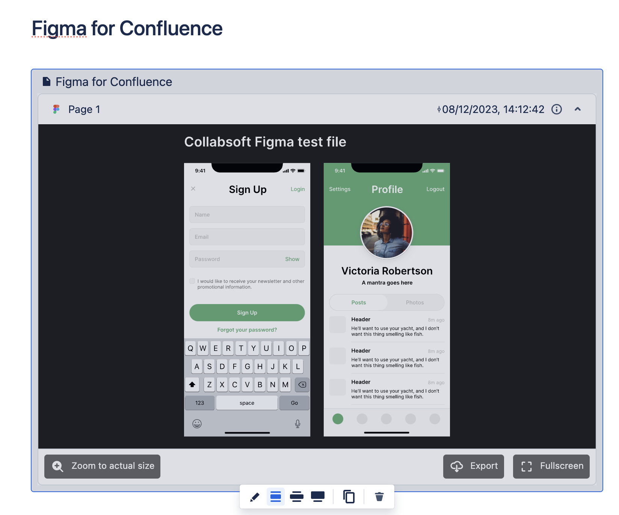Click Show in the password field
The width and height of the screenshot is (619, 515).
pyautogui.click(x=292, y=259)
